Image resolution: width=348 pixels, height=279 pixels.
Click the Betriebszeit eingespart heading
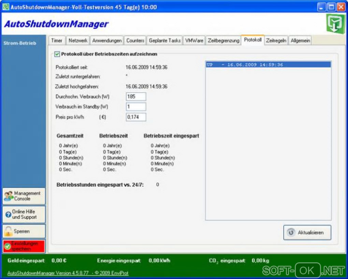coord(171,136)
